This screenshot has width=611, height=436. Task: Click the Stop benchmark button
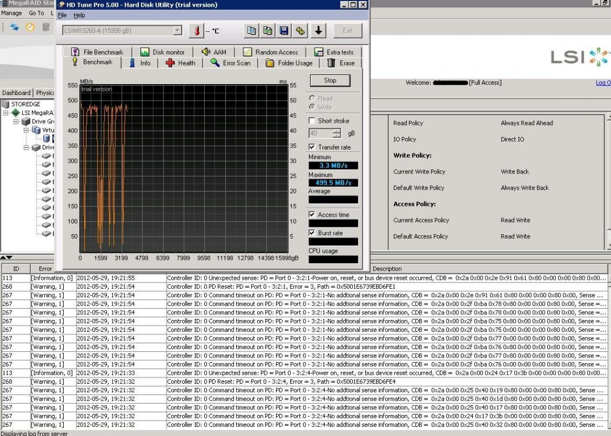[x=330, y=80]
